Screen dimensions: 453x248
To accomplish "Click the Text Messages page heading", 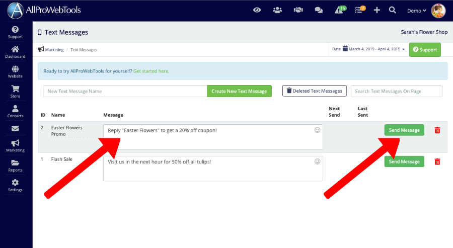I will click(x=66, y=32).
